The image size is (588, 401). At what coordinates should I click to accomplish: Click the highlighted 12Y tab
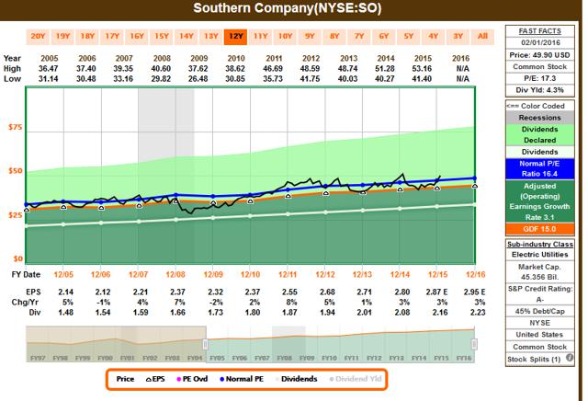(x=236, y=37)
